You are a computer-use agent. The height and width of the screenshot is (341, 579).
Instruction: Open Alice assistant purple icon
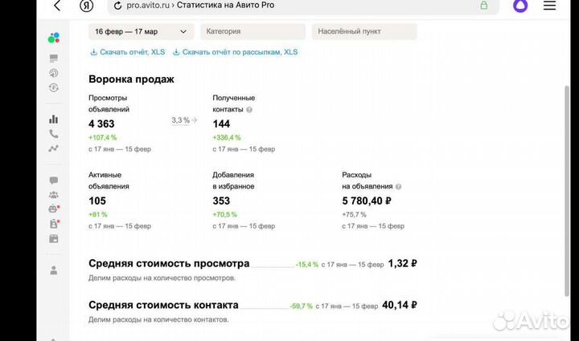520,6
